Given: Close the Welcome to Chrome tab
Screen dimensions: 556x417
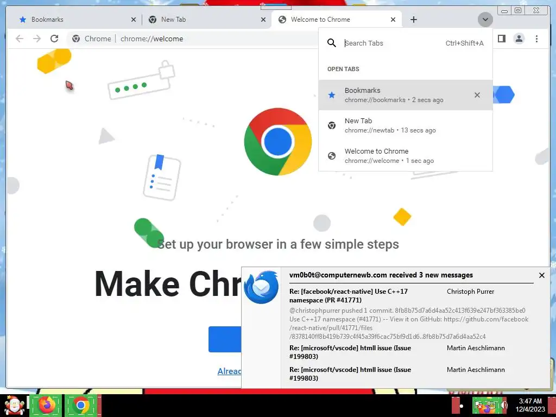Looking at the screenshot, I should coord(393,20).
